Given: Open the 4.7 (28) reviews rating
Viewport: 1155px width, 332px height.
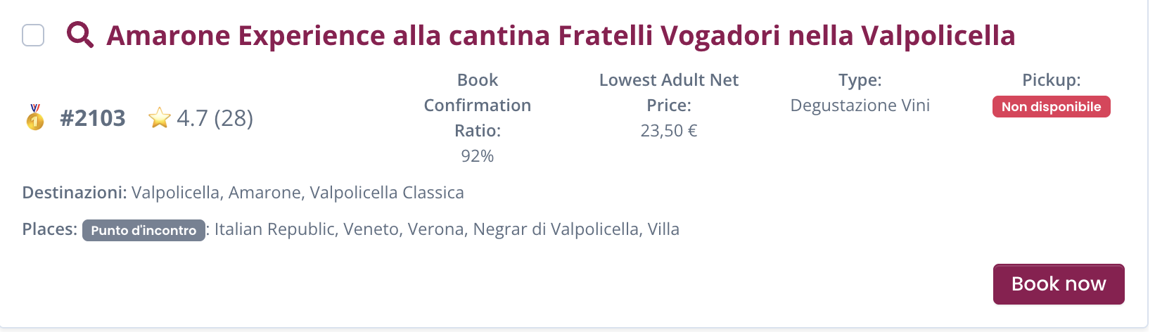Looking at the screenshot, I should [x=215, y=118].
